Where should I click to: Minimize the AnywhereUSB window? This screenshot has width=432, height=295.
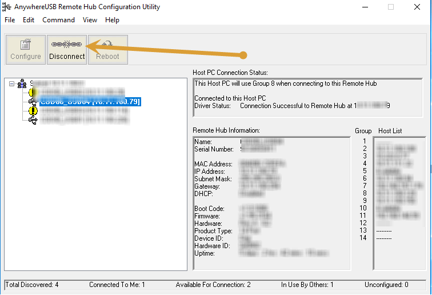pos(365,7)
